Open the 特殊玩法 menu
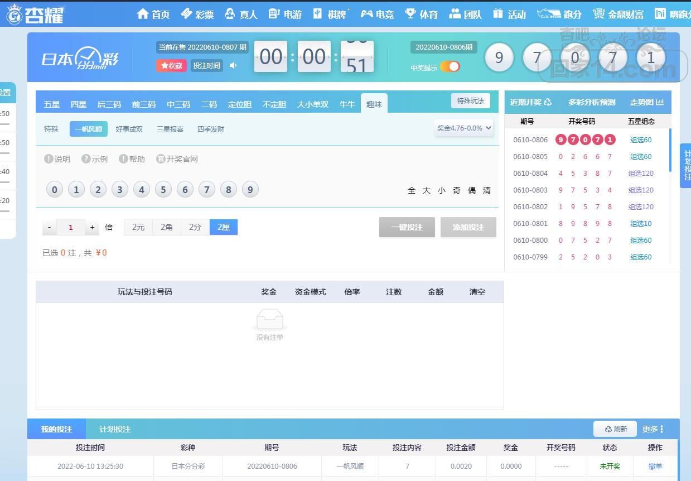691x481 pixels. click(470, 101)
